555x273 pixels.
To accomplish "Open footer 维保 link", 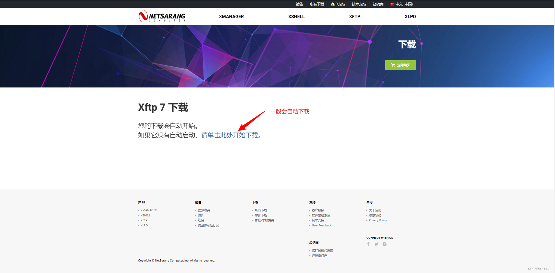I will [x=201, y=220].
